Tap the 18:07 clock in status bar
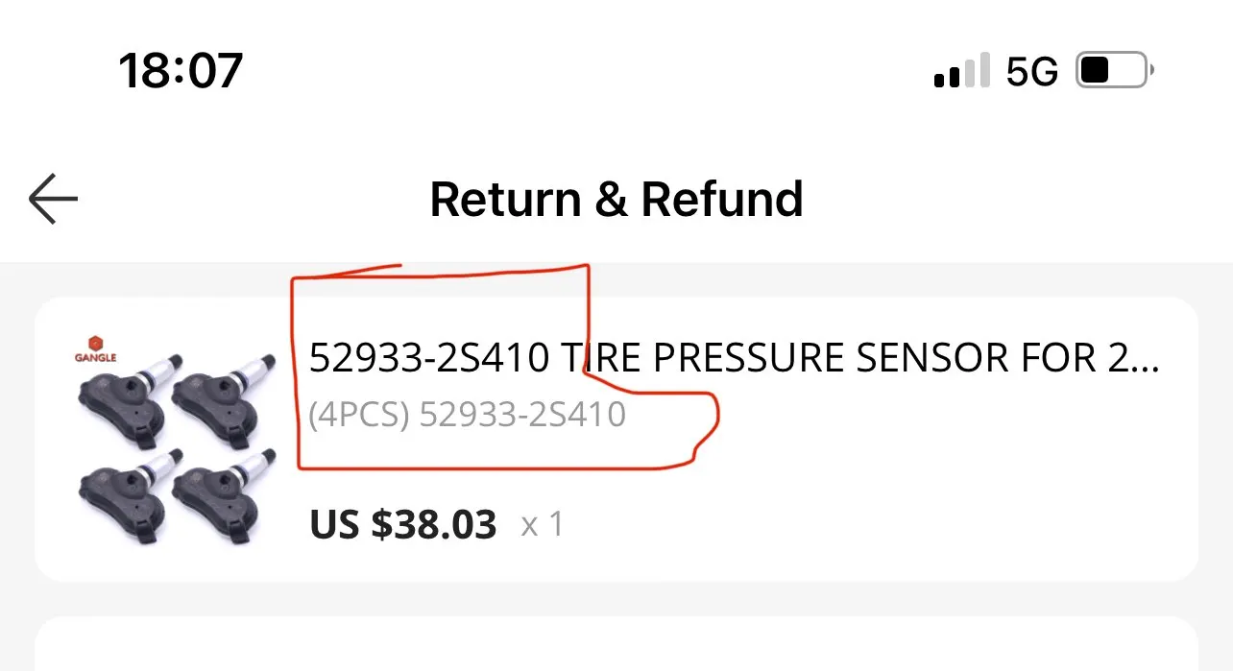Screen dimensions: 1233x671 181,71
